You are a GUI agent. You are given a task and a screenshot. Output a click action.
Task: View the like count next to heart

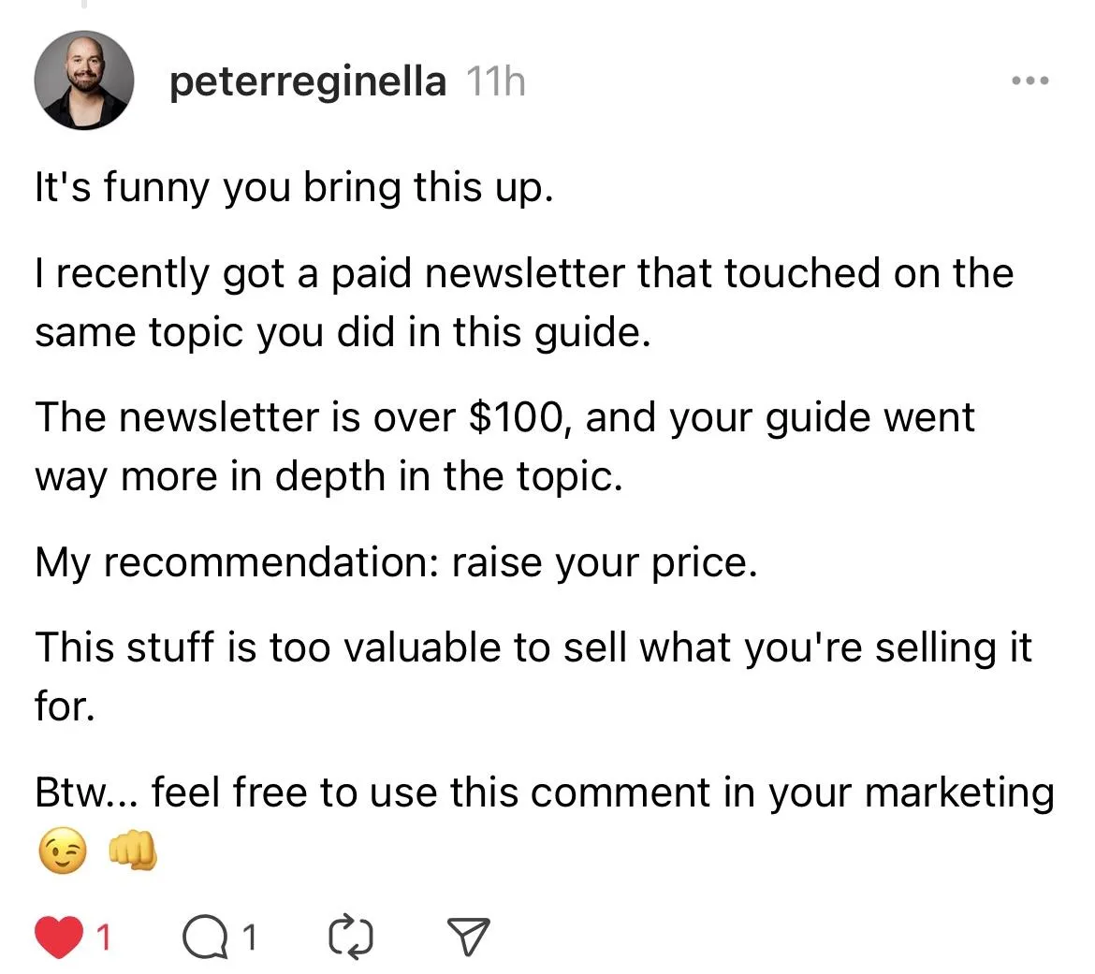coord(104,937)
